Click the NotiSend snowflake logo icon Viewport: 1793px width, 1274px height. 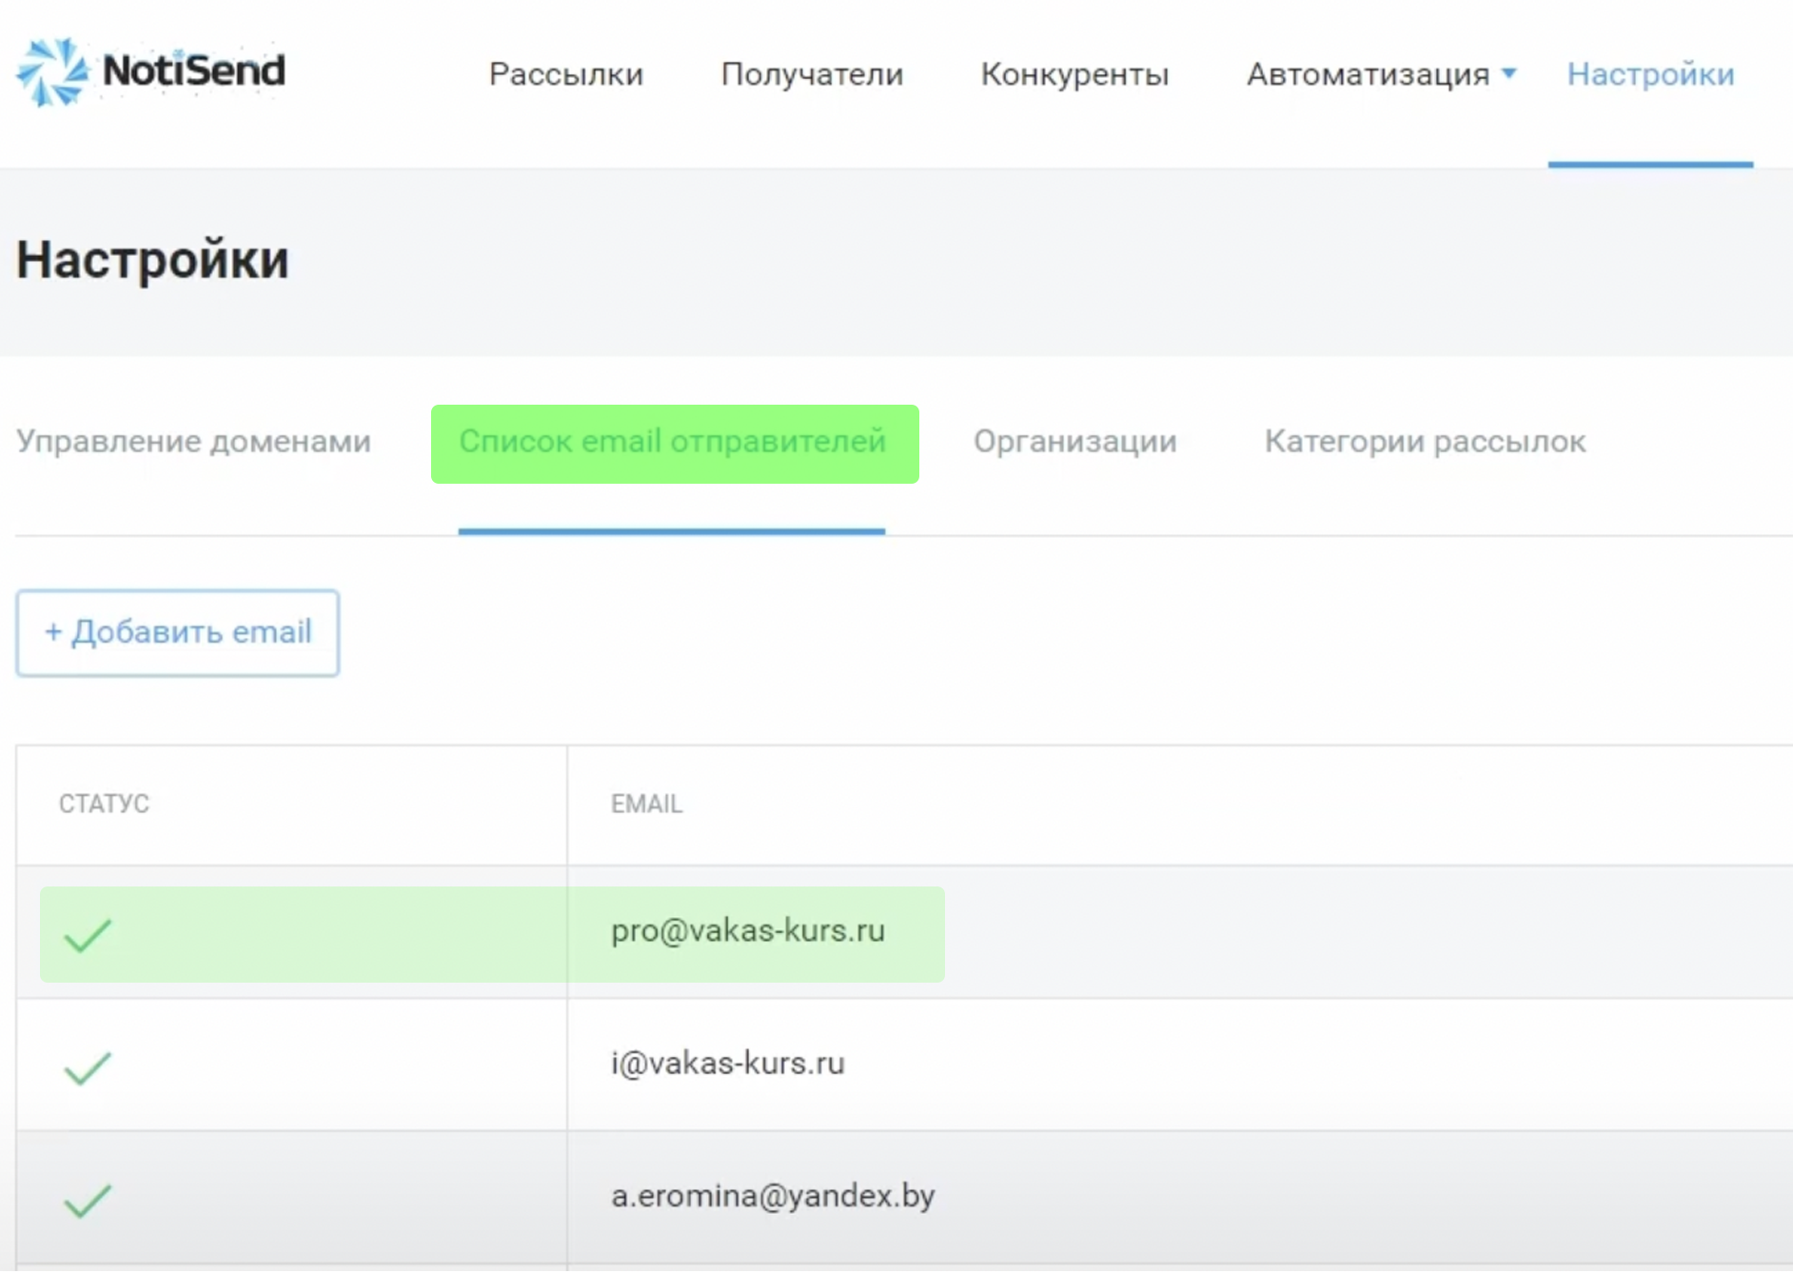pos(52,71)
